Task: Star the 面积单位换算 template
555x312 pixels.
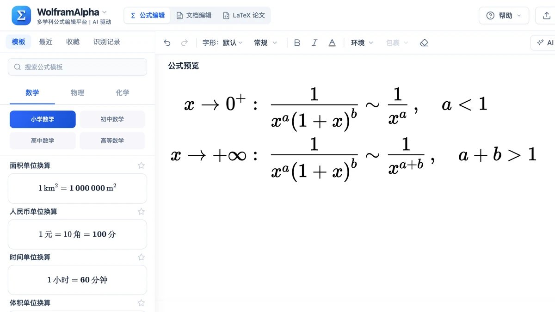Action: pos(142,165)
